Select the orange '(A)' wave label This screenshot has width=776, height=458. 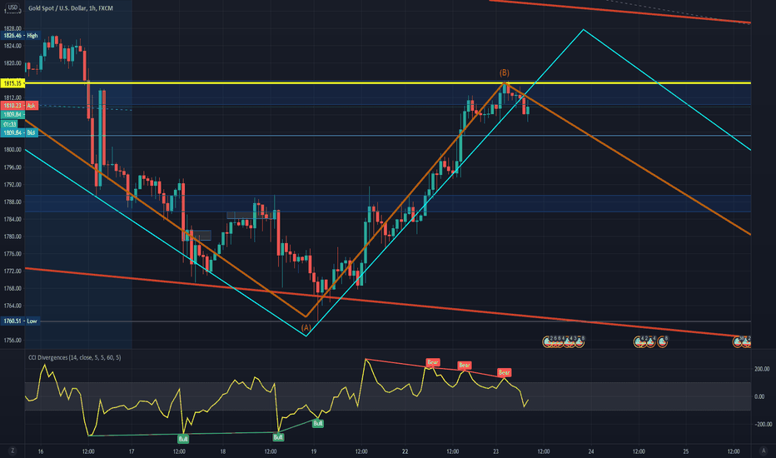[306, 328]
